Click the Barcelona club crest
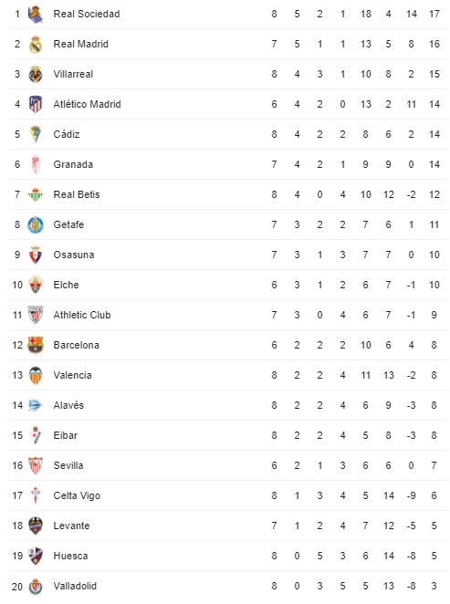Screen dimensions: 450x604 (x=36, y=345)
